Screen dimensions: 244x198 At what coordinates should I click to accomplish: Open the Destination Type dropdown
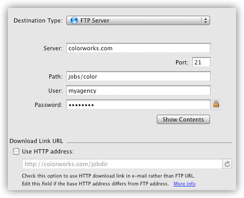[138, 20]
